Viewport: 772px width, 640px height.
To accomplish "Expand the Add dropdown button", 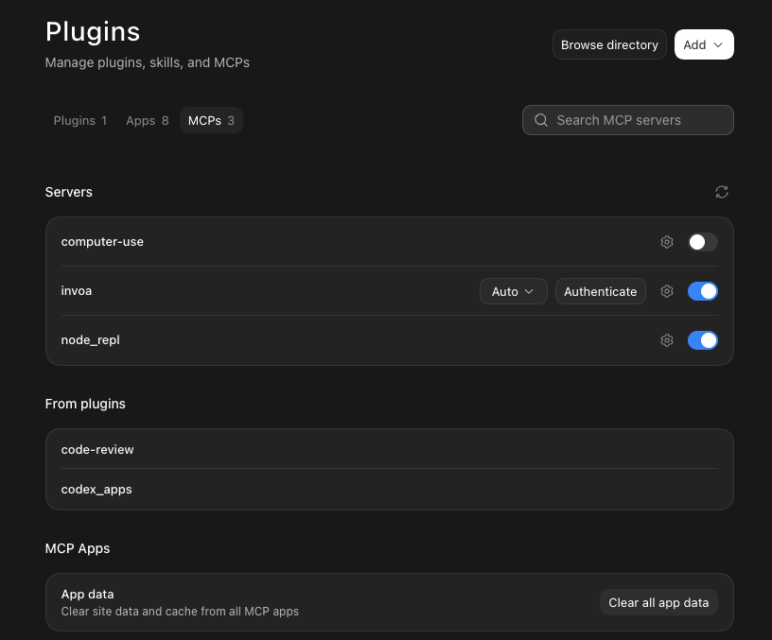I will [704, 44].
